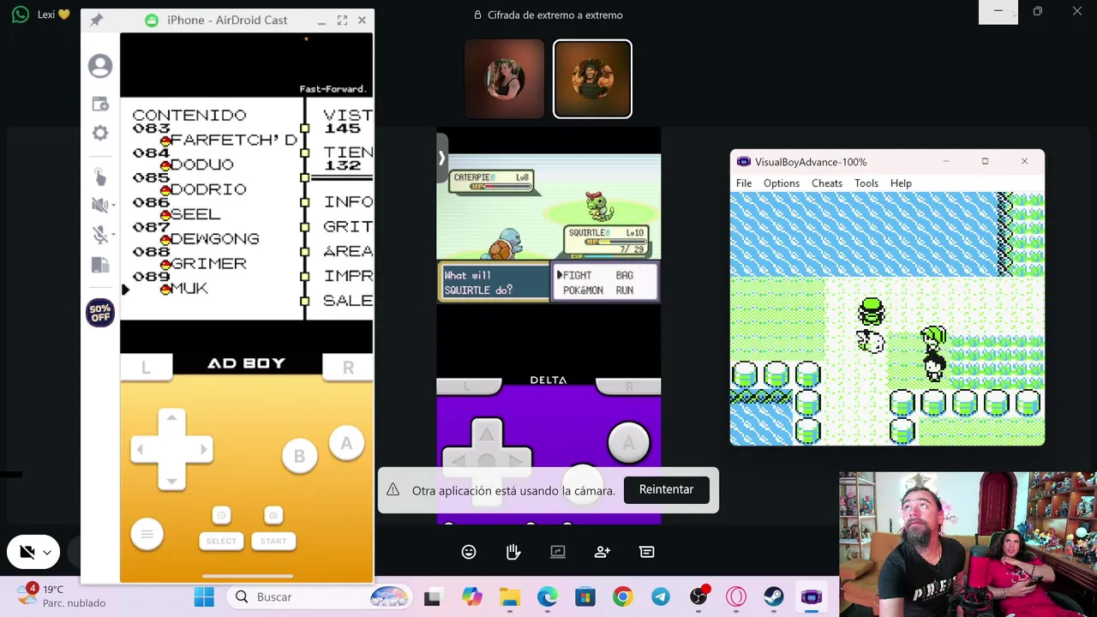1097x617 pixels.
Task: Expand camera options chevron in call
Action: 47,553
